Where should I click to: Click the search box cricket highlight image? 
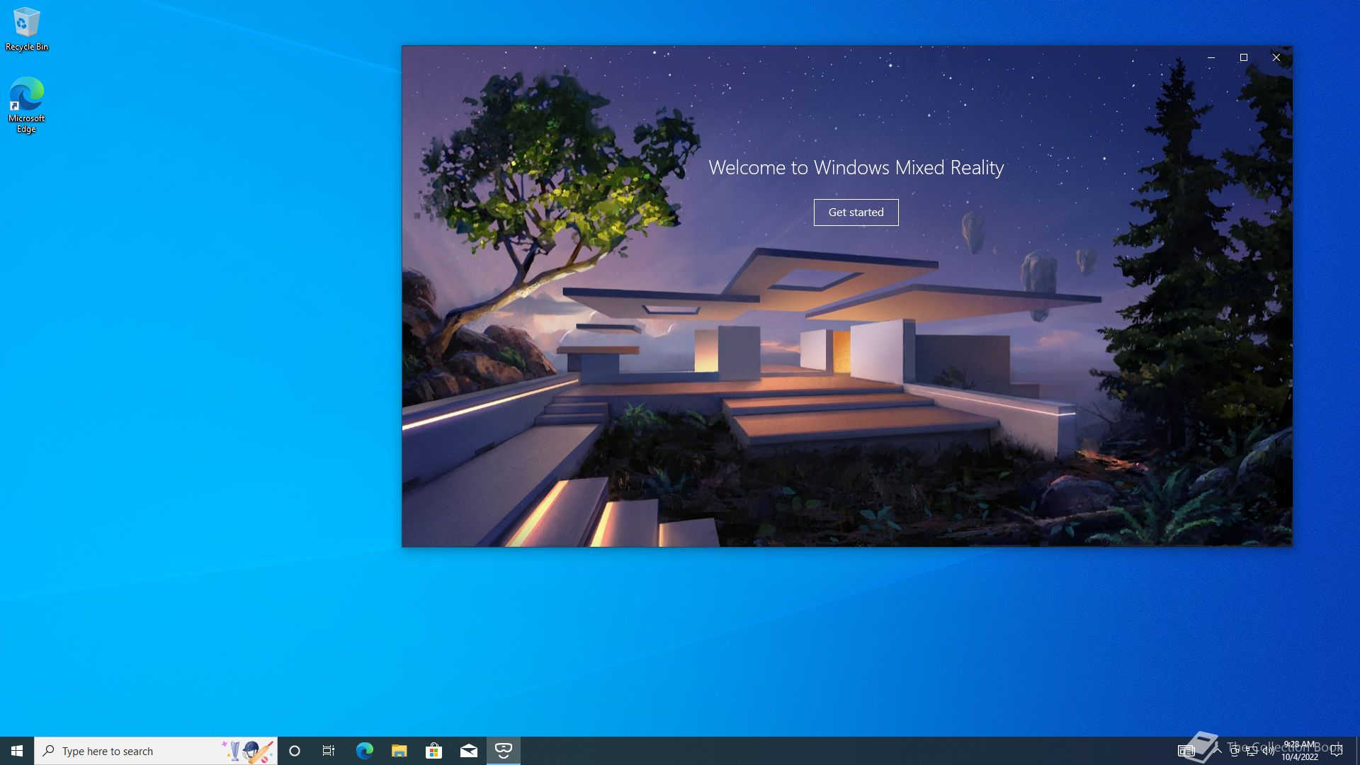point(247,751)
